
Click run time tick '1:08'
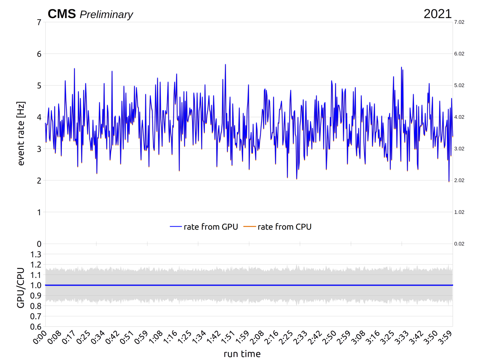point(156,337)
